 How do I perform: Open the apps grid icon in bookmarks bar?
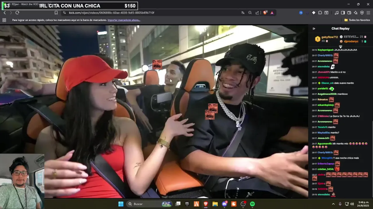tap(4, 20)
